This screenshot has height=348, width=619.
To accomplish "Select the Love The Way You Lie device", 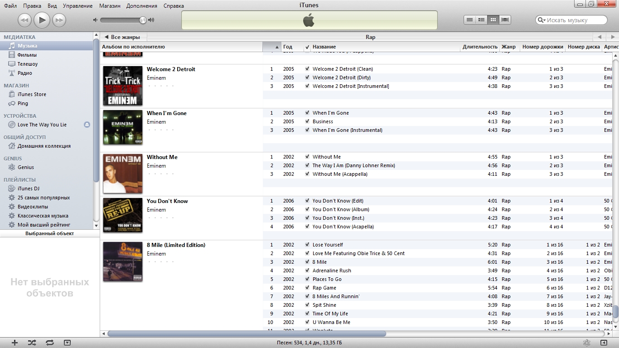I will point(42,125).
